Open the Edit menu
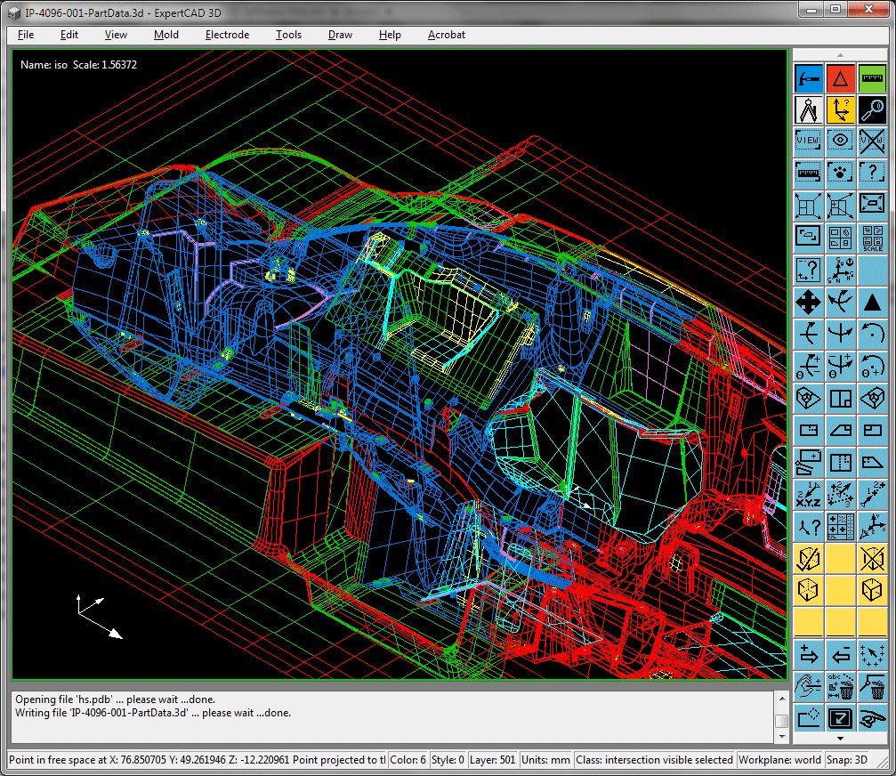 [69, 35]
